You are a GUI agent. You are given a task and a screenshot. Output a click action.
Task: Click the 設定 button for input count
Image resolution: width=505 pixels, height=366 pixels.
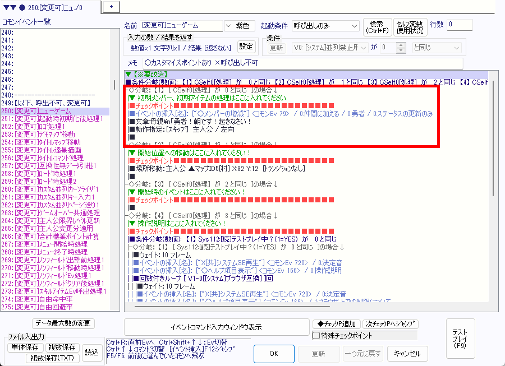coord(246,47)
